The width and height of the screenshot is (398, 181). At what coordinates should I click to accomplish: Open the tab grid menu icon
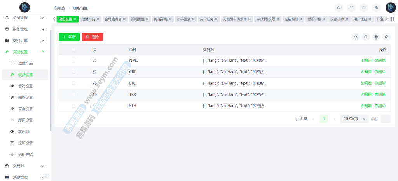click(x=392, y=19)
